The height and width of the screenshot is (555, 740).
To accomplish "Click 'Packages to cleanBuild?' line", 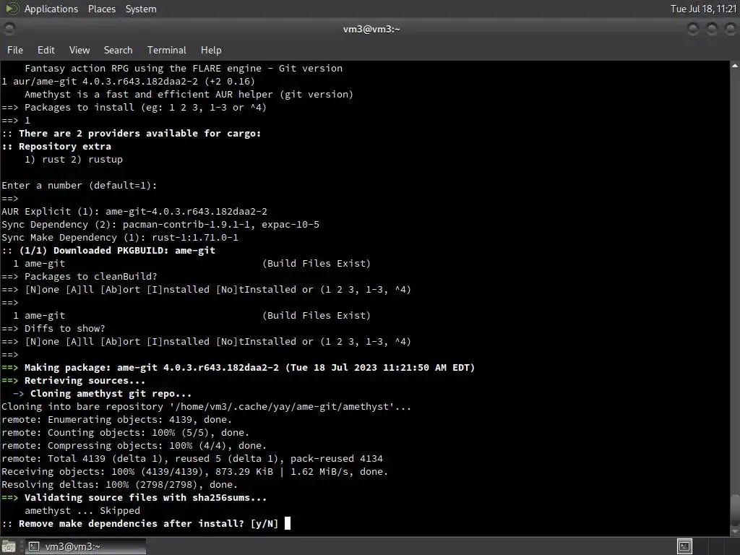I will 79,277.
